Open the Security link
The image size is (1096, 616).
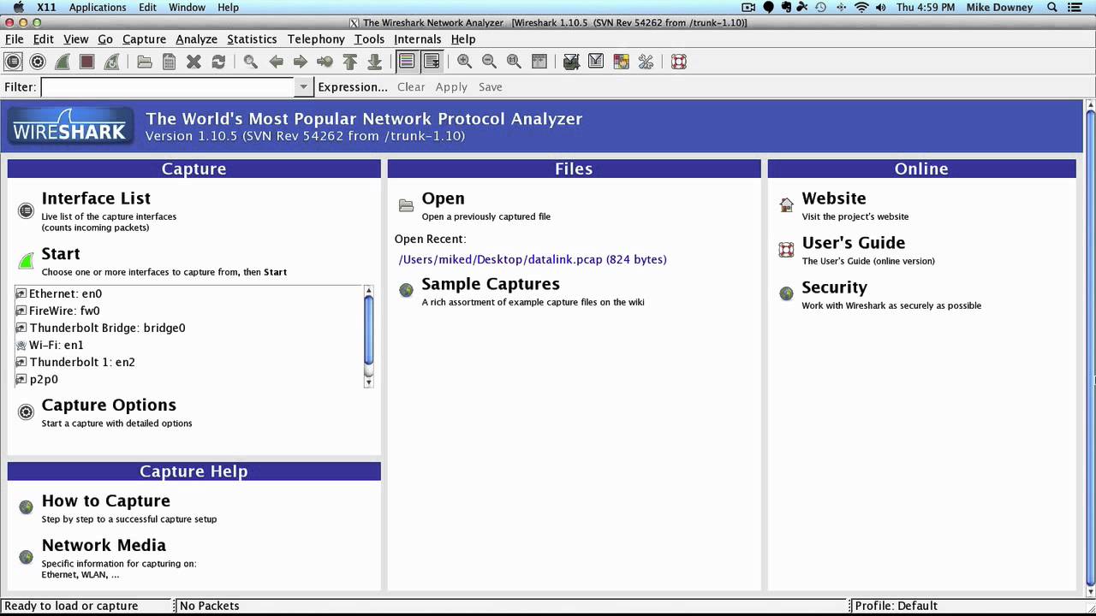(835, 287)
